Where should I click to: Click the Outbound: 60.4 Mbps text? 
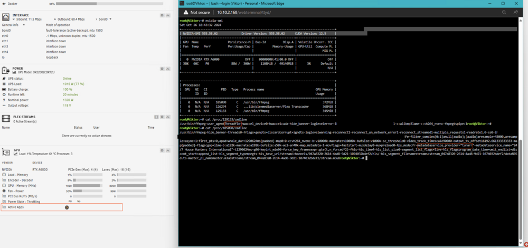click(71, 19)
